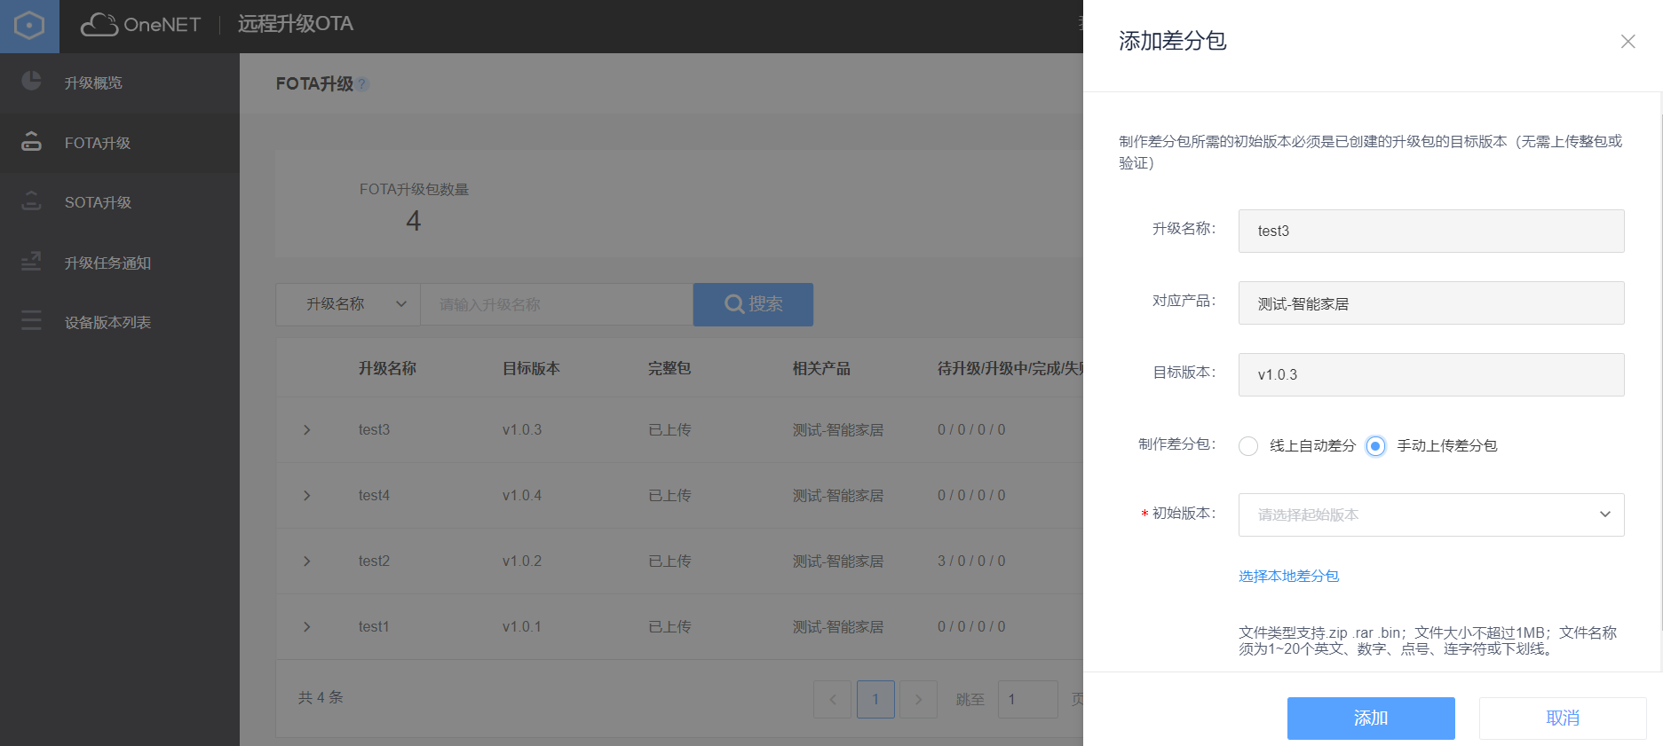Image resolution: width=1663 pixels, height=746 pixels.
Task: Select the 手动上传差分包 radio option
Action: click(x=1375, y=446)
